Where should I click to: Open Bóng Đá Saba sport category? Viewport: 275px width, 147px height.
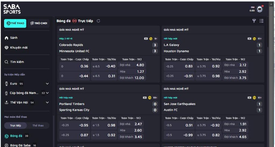point(20,145)
